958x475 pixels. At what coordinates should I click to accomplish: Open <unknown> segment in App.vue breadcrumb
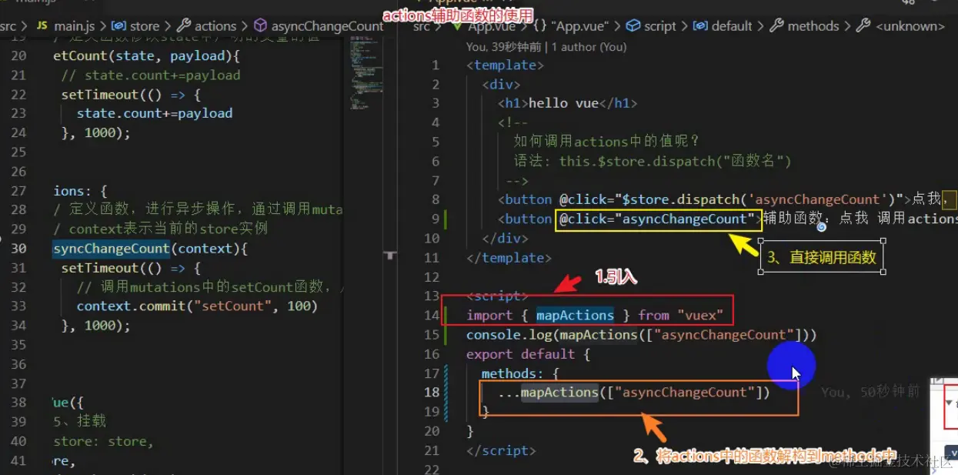pos(910,26)
